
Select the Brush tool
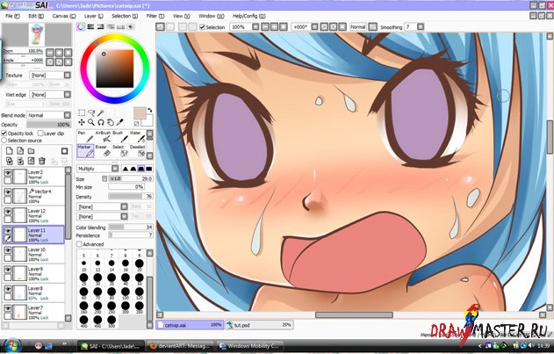[120, 136]
